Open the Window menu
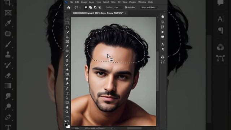The width and height of the screenshot is (231, 130). pos(142,2)
